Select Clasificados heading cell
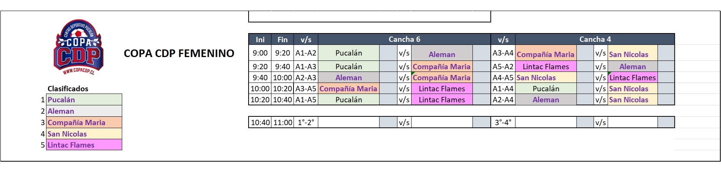 click(68, 89)
